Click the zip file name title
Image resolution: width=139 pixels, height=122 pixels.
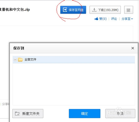coord(15,10)
